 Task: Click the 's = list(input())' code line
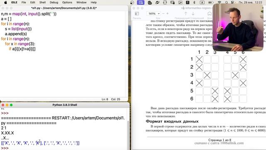[18, 29]
